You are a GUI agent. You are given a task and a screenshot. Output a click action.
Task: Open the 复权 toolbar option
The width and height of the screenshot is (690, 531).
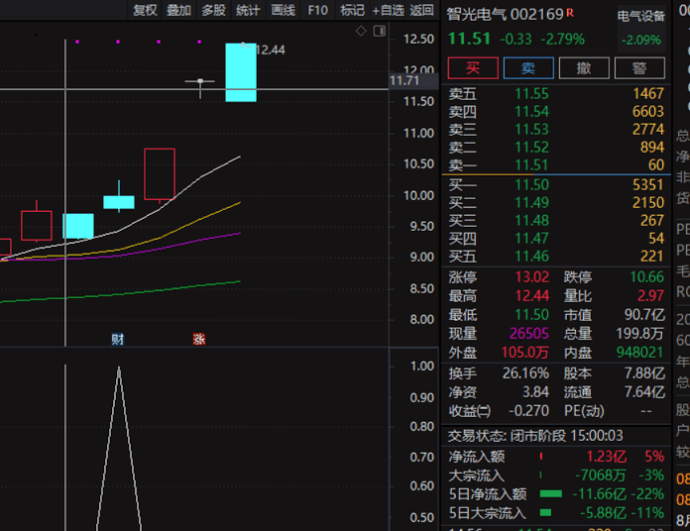click(145, 10)
